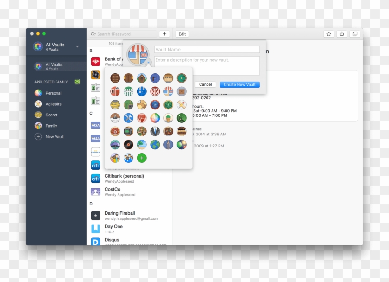Select the blue d20 dice vault icon
The width and height of the screenshot is (389, 282).
(x=155, y=105)
